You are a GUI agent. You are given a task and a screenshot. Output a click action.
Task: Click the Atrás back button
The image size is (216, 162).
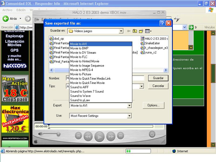point(10,19)
